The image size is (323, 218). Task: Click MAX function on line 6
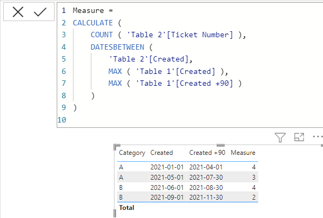point(115,71)
